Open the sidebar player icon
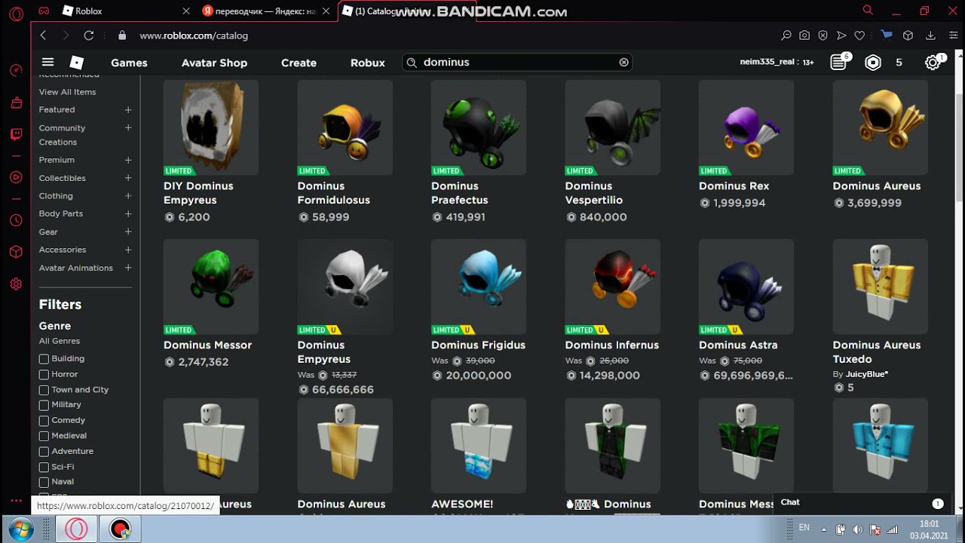The image size is (965, 543). [16, 177]
